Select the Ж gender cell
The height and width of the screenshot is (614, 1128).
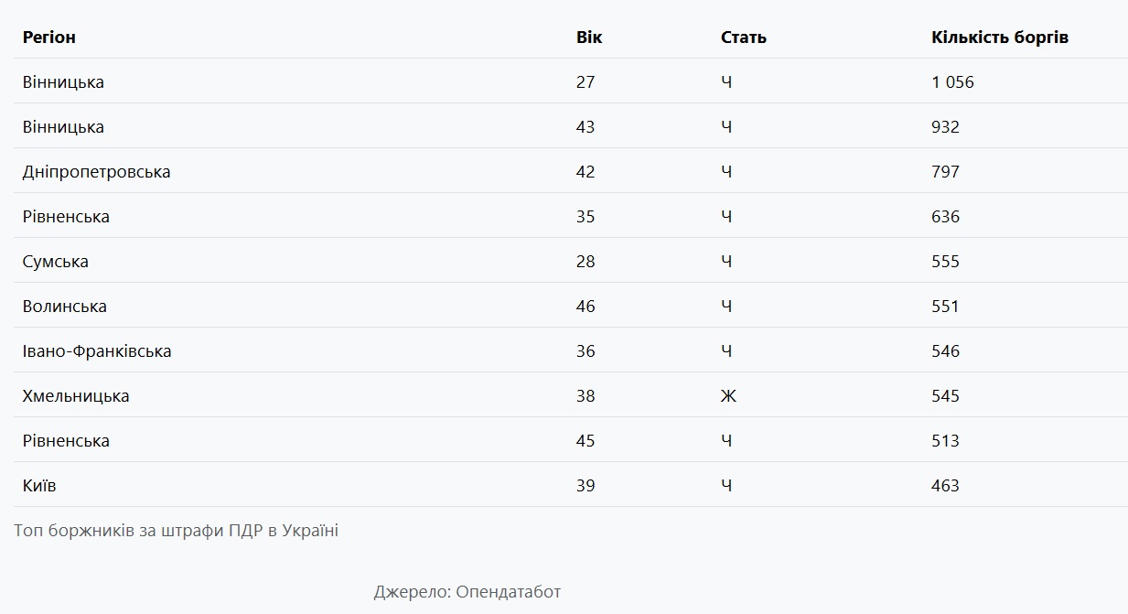728,396
